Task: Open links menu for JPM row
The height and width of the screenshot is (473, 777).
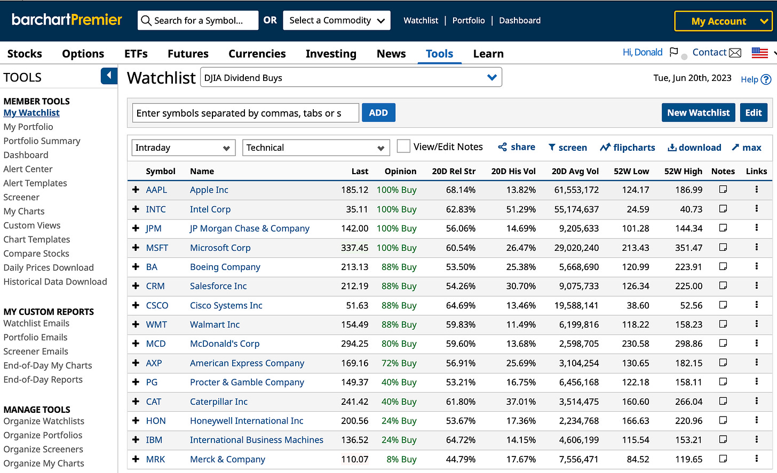Action: point(756,228)
